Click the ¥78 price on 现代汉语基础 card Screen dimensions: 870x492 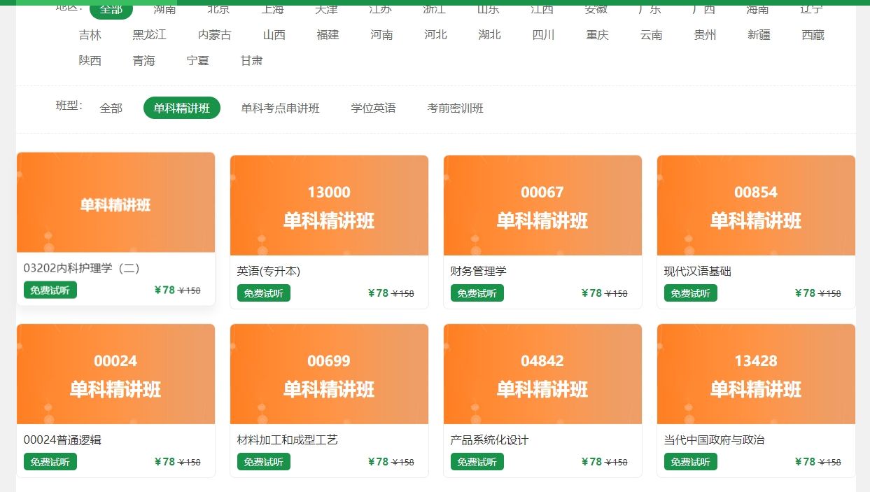pos(805,293)
